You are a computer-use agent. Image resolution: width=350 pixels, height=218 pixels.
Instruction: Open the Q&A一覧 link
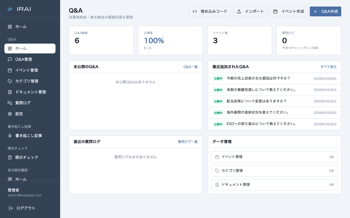[x=190, y=67]
